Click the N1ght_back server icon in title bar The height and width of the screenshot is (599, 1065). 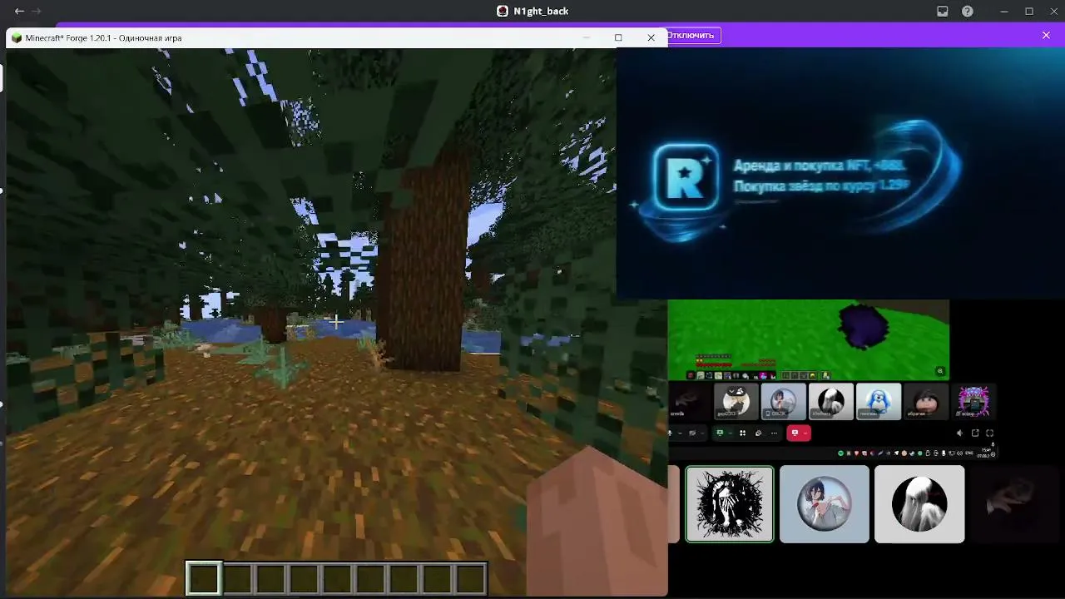point(503,11)
